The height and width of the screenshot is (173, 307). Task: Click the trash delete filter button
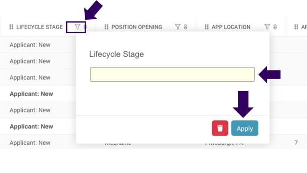[220, 128]
